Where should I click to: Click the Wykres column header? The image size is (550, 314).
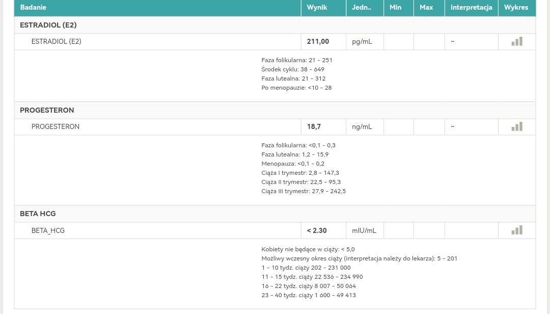(x=516, y=8)
